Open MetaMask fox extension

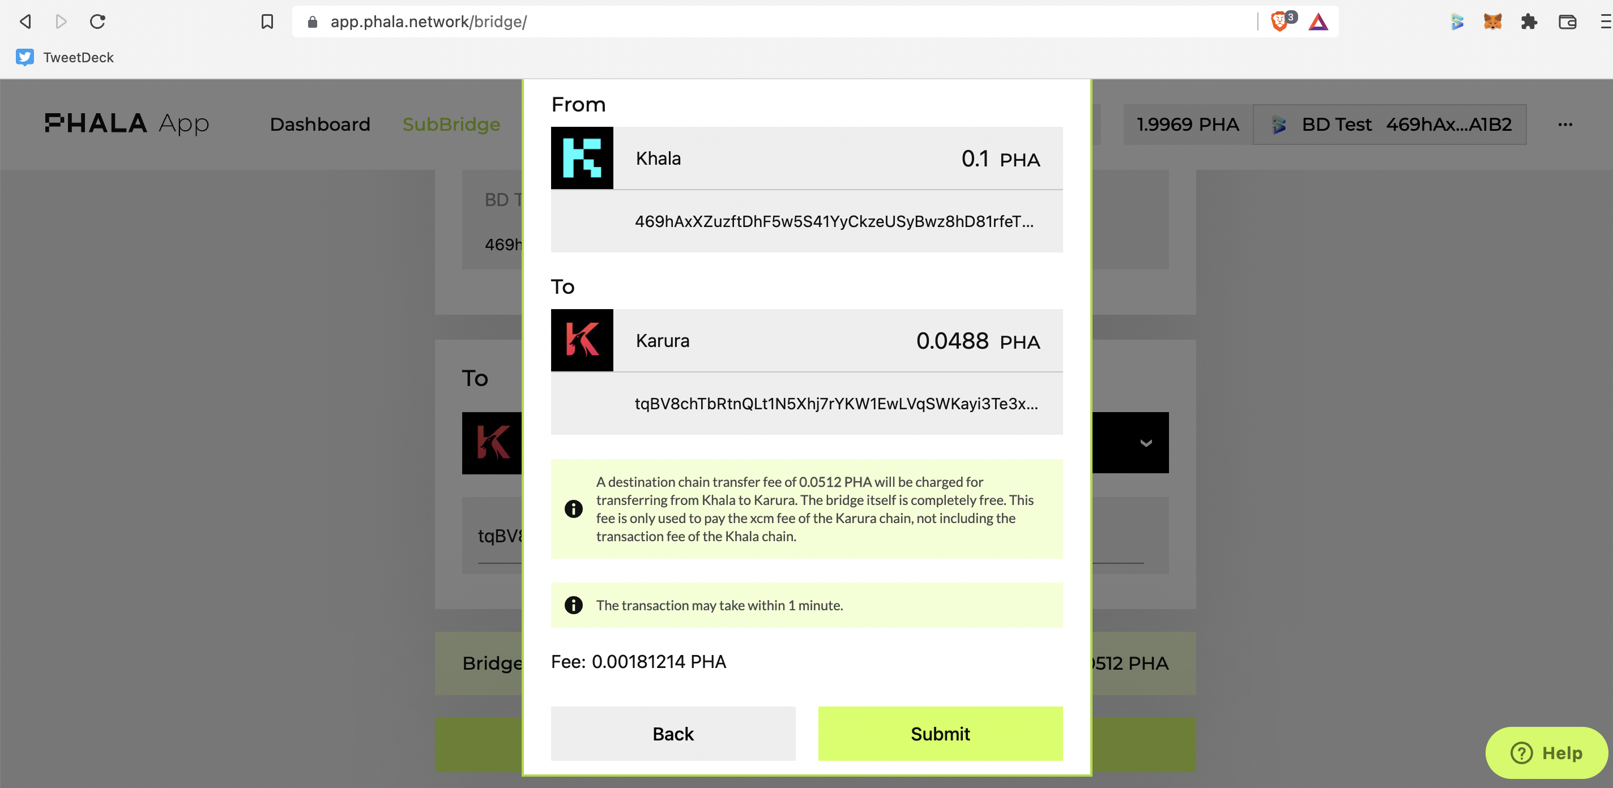(1493, 22)
